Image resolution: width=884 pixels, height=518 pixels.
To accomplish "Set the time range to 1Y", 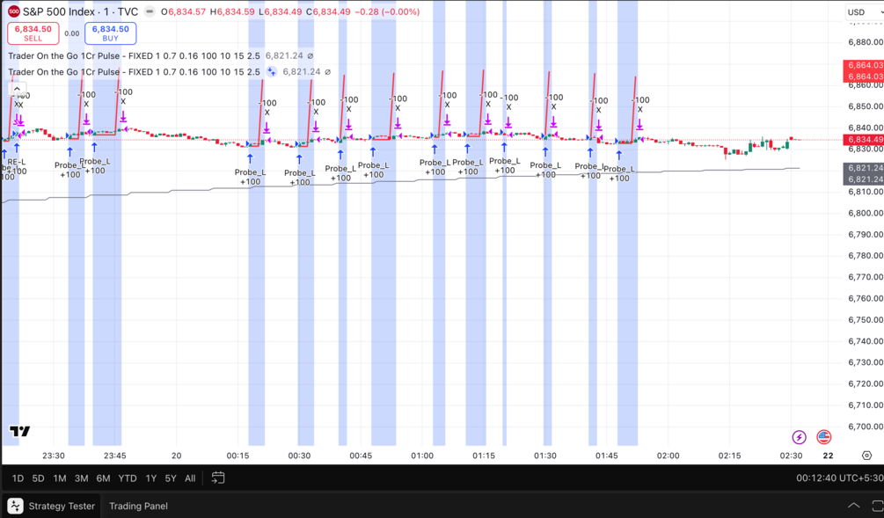I will tap(151, 478).
